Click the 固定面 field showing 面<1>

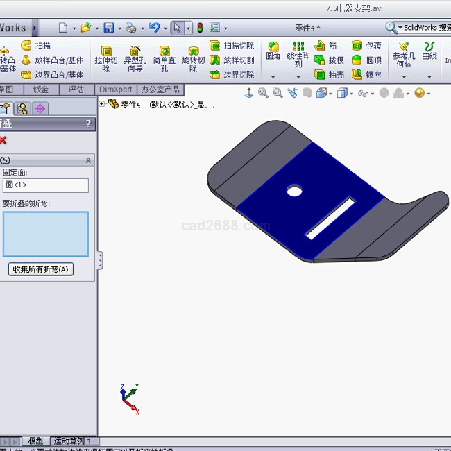pos(45,185)
